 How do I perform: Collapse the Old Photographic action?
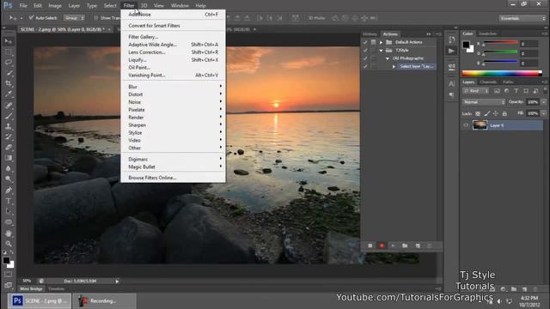click(x=388, y=58)
